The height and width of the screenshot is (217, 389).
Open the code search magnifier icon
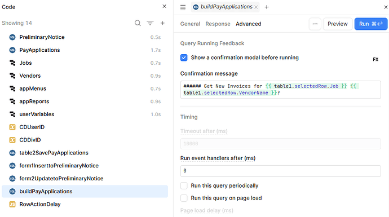(x=138, y=23)
